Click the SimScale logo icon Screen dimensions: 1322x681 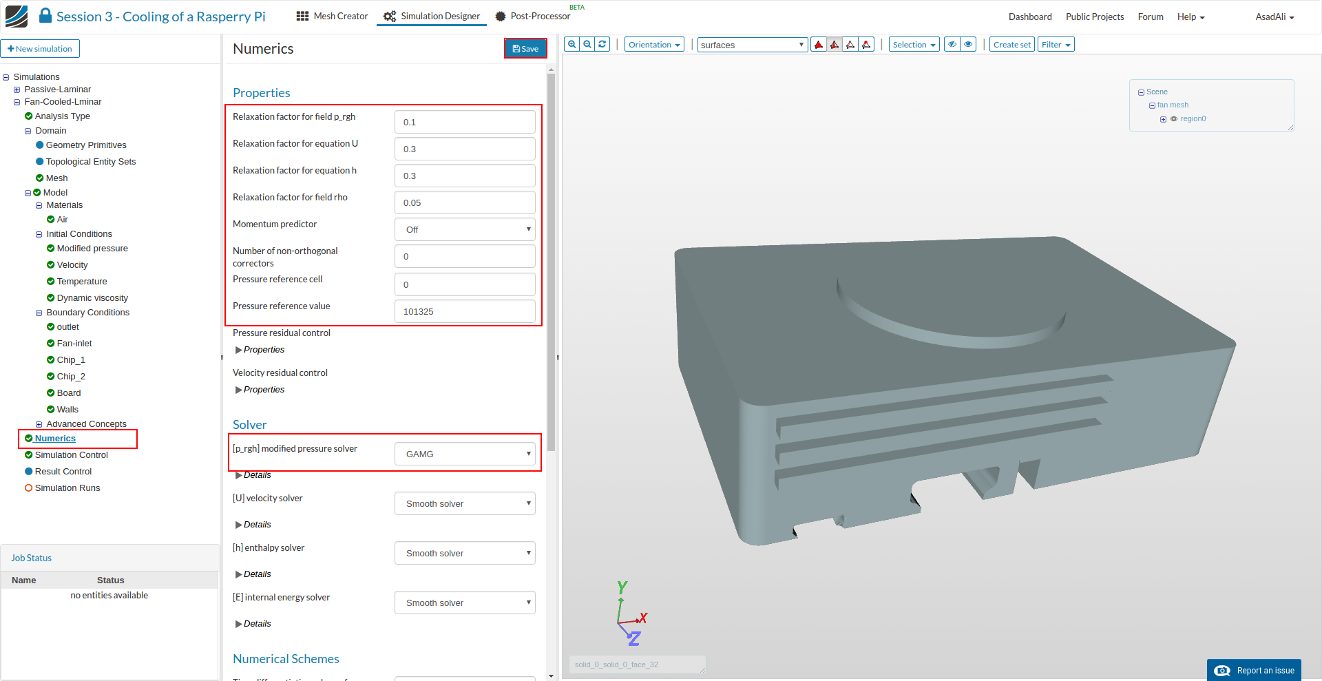17,16
